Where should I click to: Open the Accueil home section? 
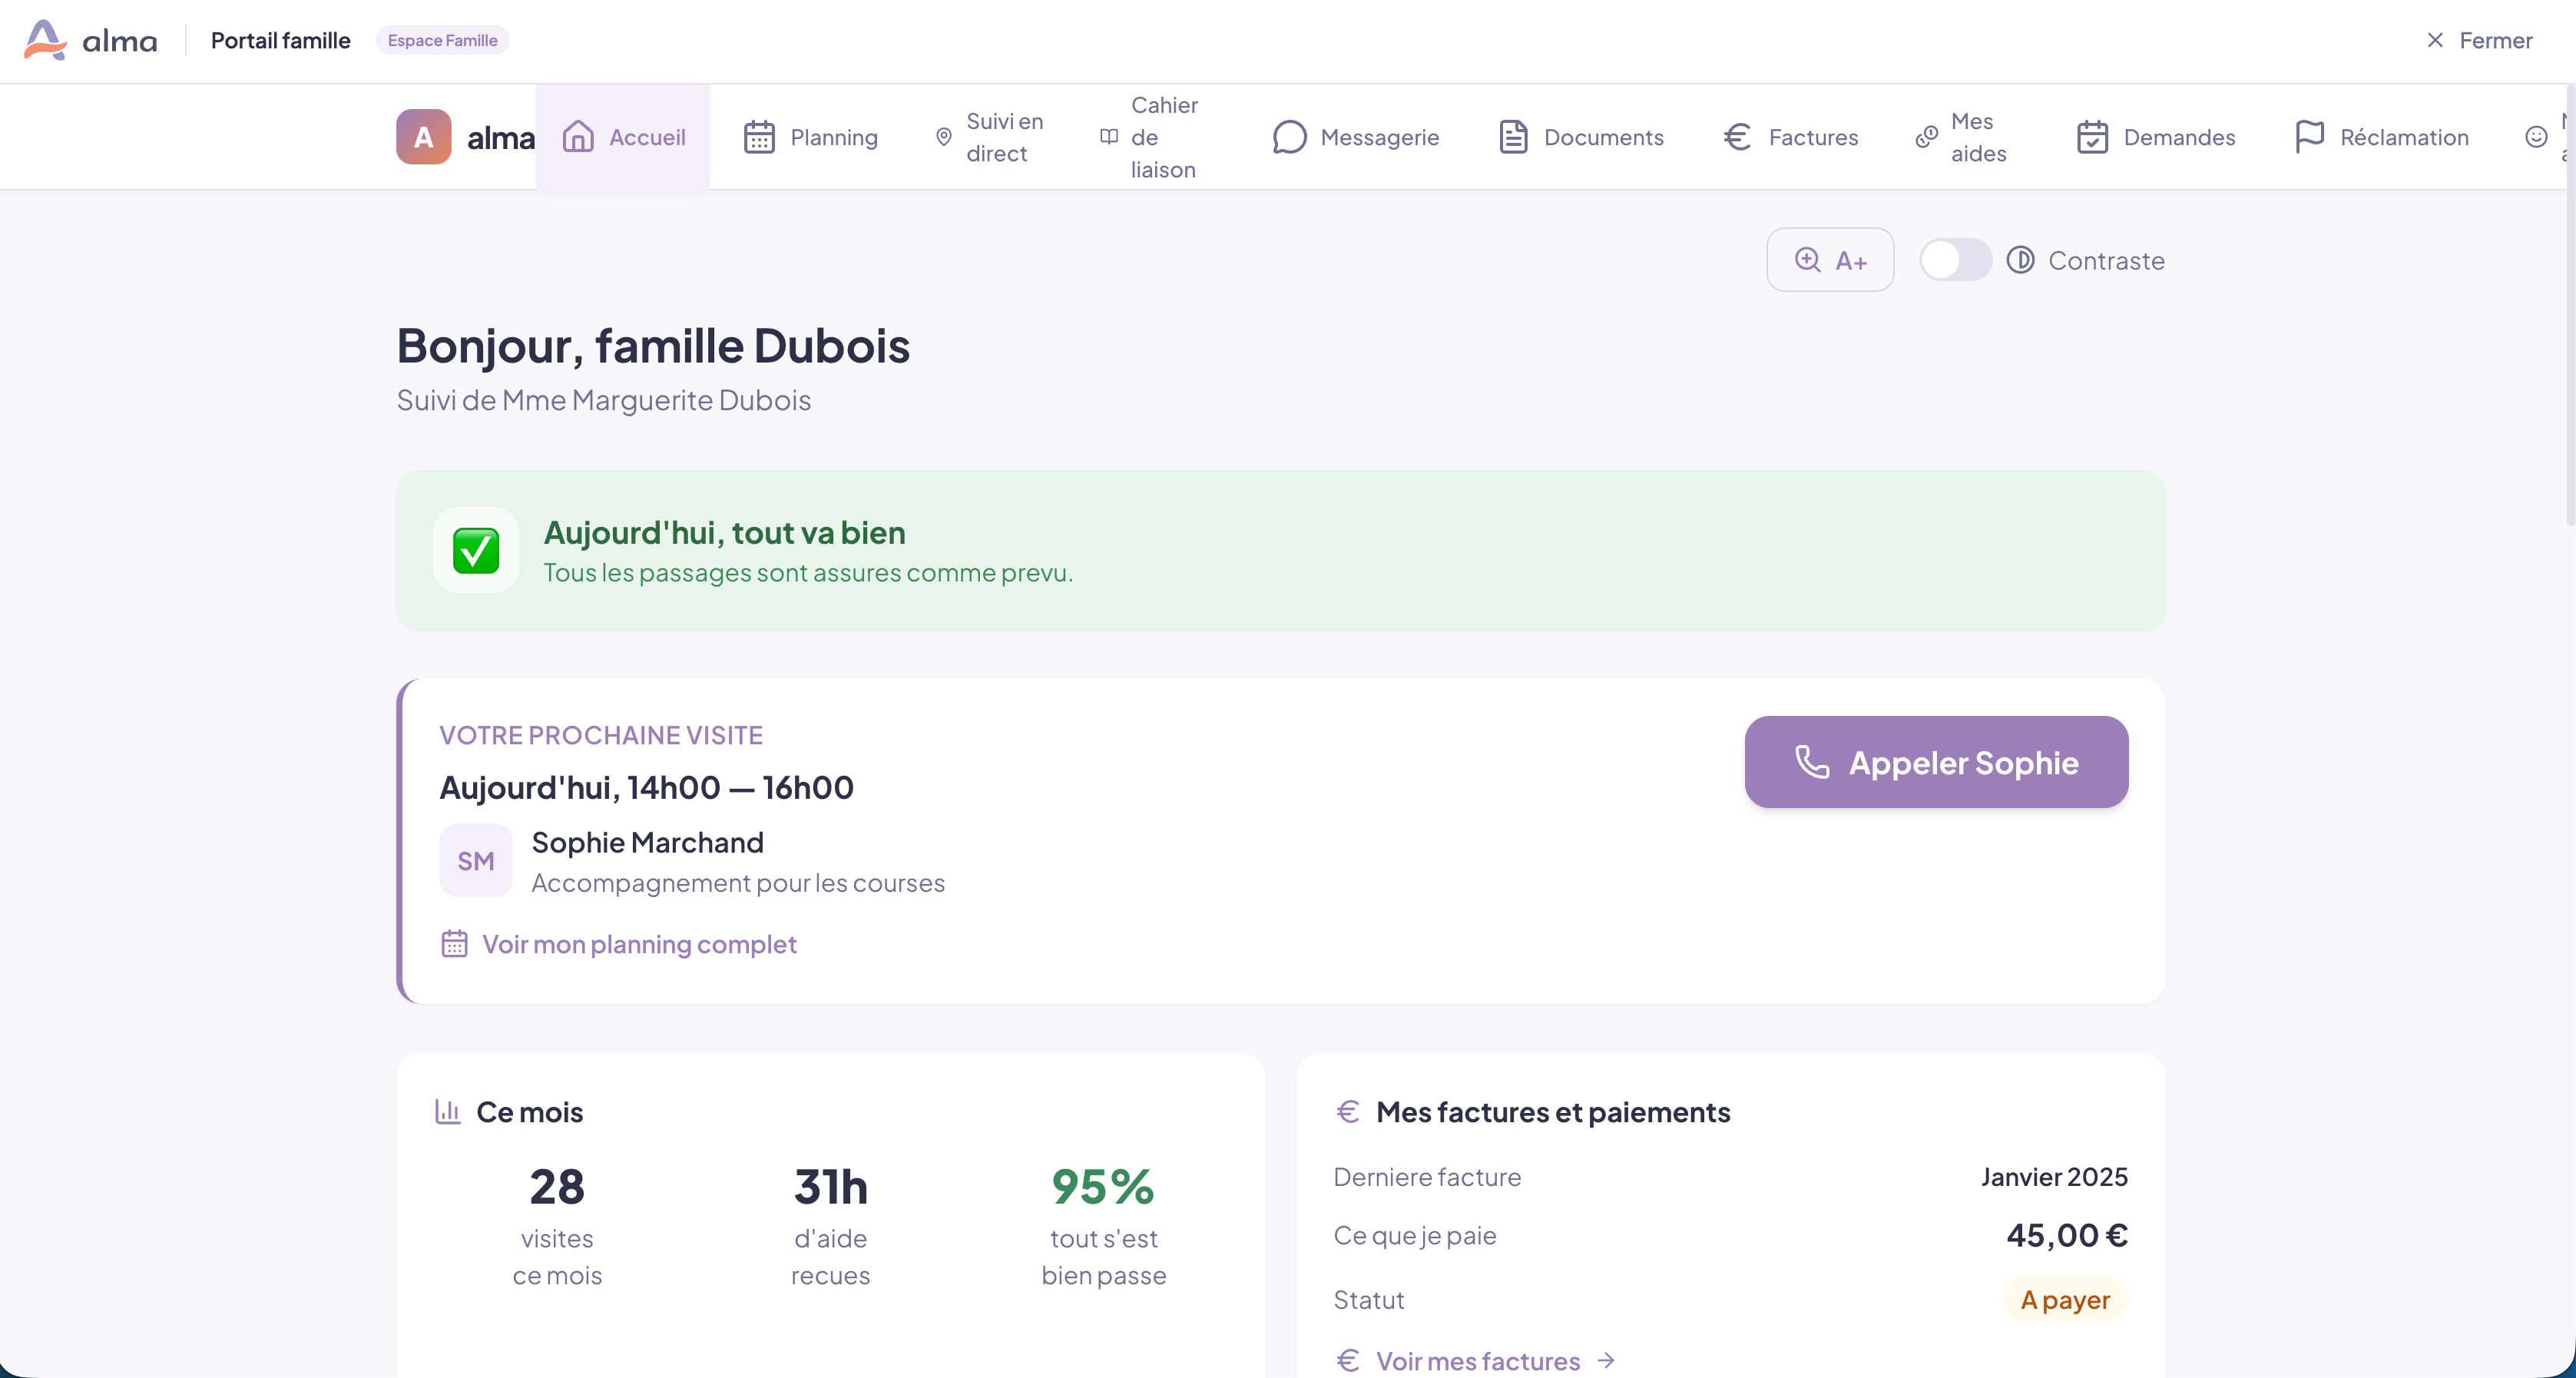click(624, 137)
